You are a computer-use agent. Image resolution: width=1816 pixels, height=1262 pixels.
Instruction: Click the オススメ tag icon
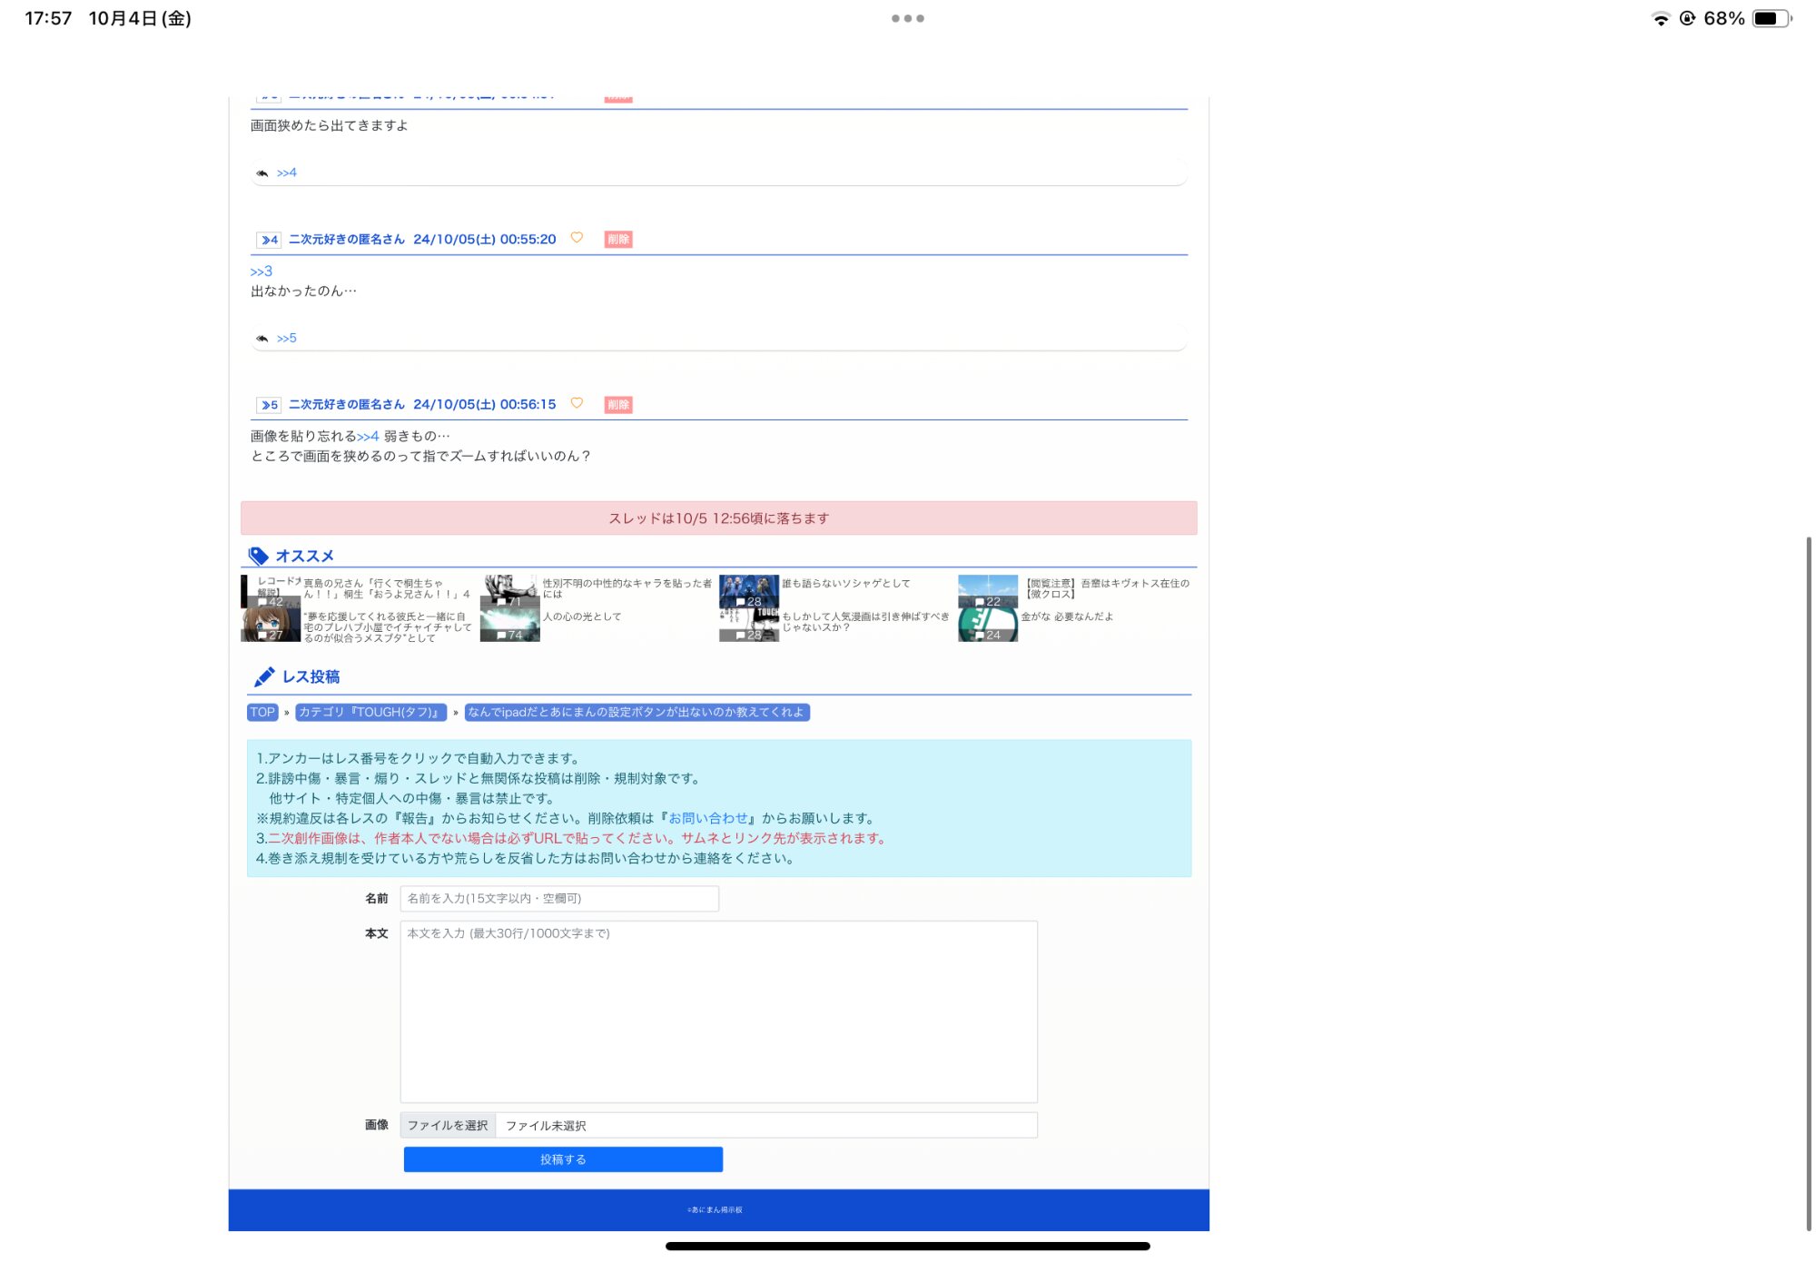[x=258, y=556]
